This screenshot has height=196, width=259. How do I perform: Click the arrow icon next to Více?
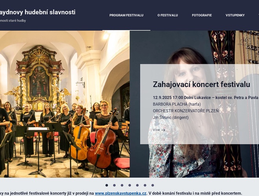tap(163, 130)
